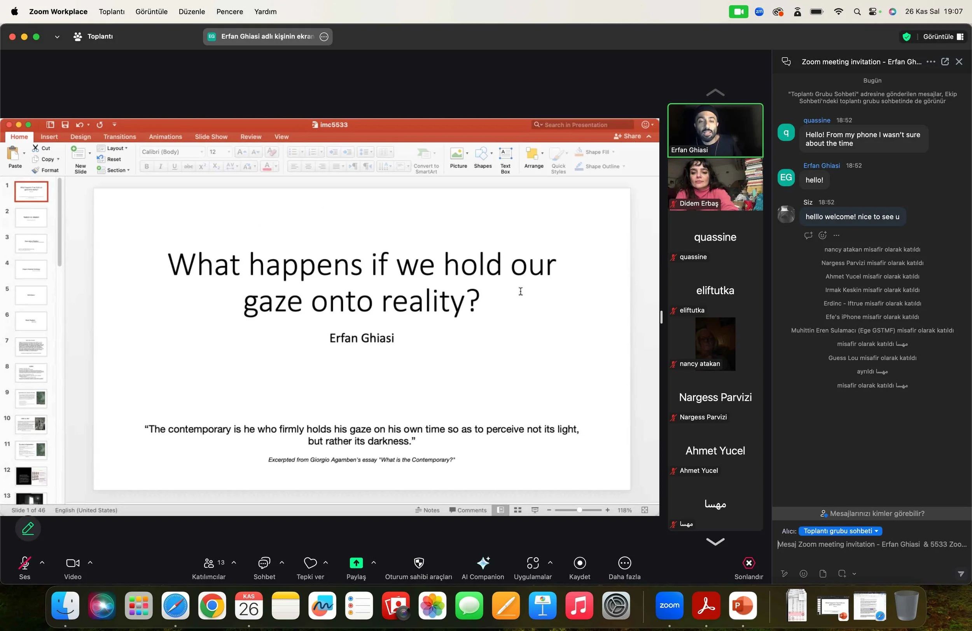Click the chat message input field

pos(872,544)
